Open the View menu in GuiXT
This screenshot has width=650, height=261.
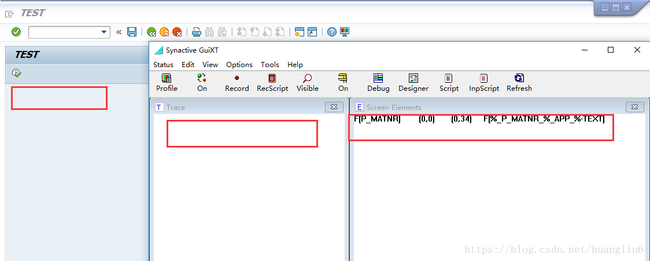tap(210, 65)
